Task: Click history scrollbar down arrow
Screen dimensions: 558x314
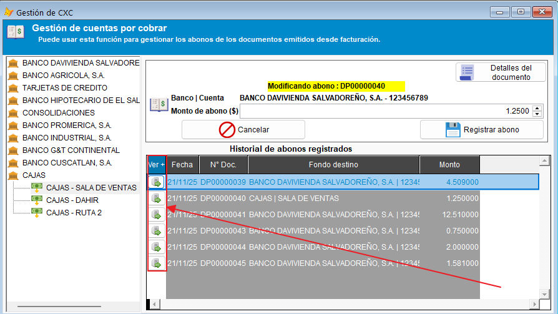Action: pyautogui.click(x=544, y=294)
